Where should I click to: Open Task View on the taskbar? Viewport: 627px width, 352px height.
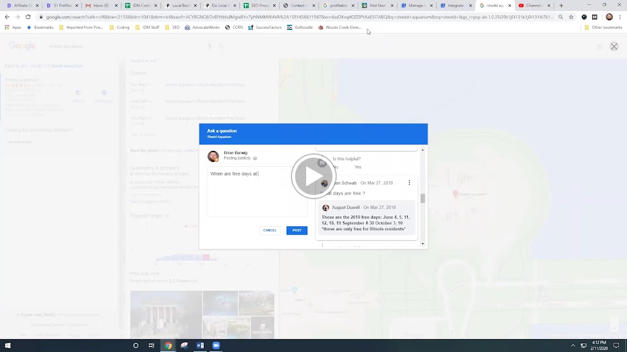point(152,346)
